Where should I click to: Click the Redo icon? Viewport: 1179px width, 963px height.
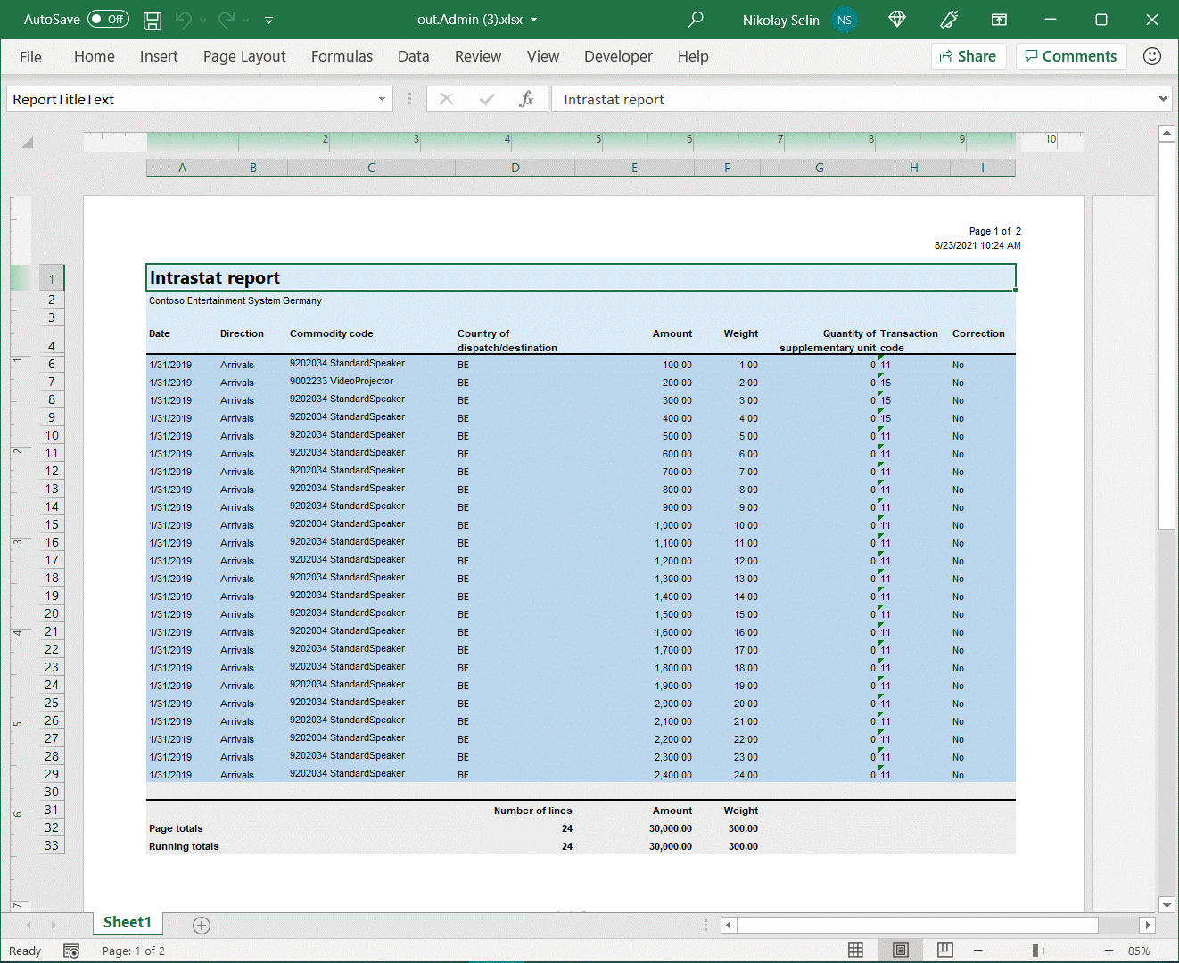point(226,20)
